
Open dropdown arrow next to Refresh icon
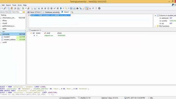click(26, 8)
